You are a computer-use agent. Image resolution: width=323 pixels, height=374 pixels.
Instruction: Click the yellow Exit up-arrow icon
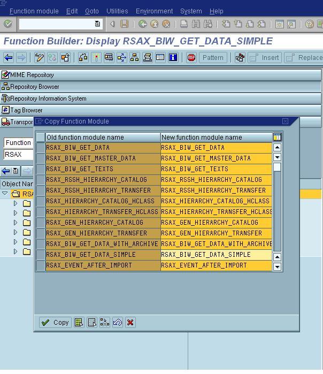155,24
